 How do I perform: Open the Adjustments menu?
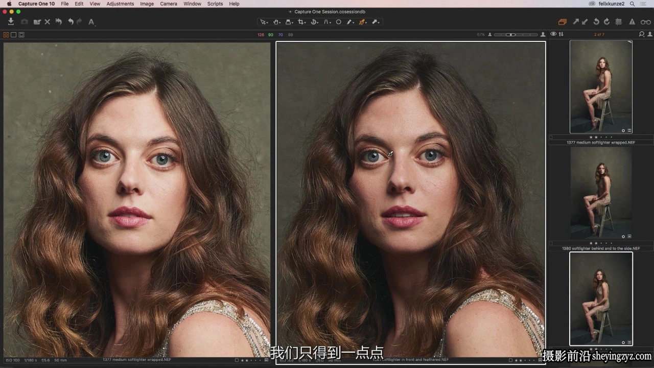click(120, 4)
